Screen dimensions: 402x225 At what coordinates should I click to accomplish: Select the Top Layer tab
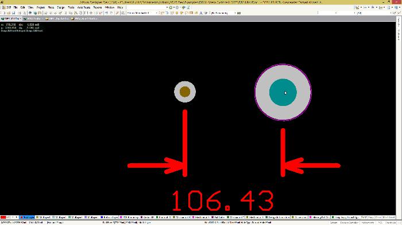27,218
